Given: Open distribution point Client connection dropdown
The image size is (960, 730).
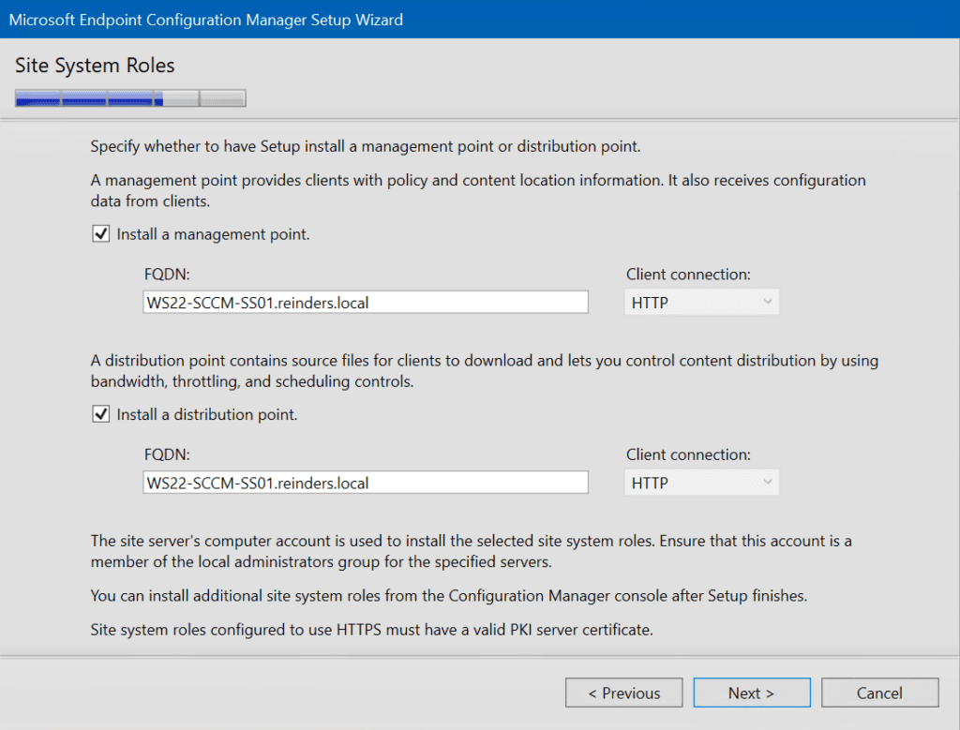Looking at the screenshot, I should point(701,483).
